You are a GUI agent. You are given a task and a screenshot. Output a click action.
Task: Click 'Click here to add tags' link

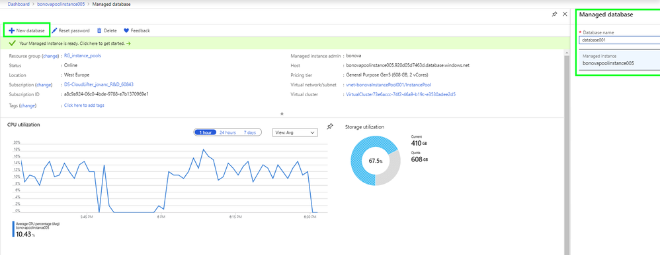pos(84,105)
